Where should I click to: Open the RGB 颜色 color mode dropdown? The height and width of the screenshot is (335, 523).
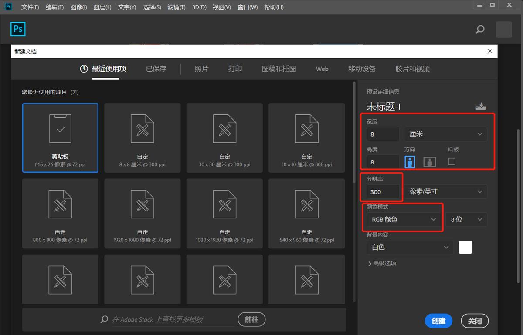(402, 219)
